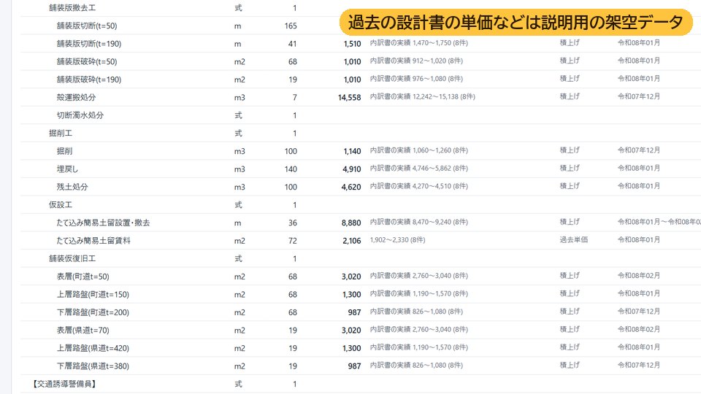Click 積上げ label in 殻運搬処分 row
Image resolution: width=701 pixels, height=394 pixels.
point(570,96)
